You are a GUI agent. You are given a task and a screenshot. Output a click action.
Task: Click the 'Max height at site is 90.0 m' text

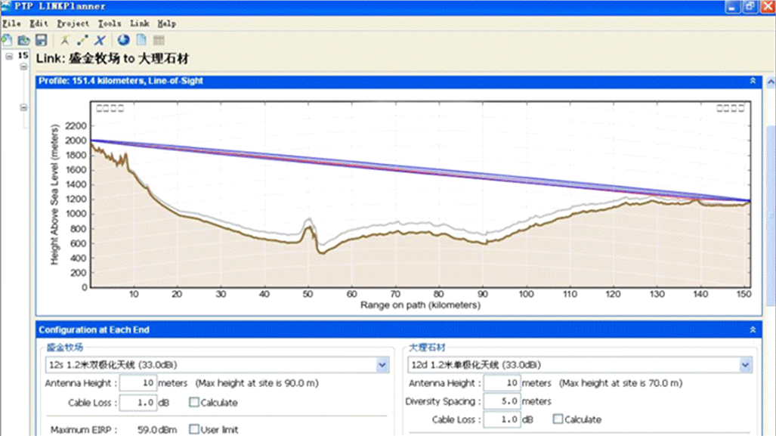(257, 383)
